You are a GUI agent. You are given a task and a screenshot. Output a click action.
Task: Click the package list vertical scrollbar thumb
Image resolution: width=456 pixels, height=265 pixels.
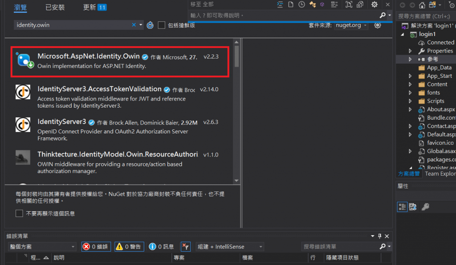click(236, 56)
